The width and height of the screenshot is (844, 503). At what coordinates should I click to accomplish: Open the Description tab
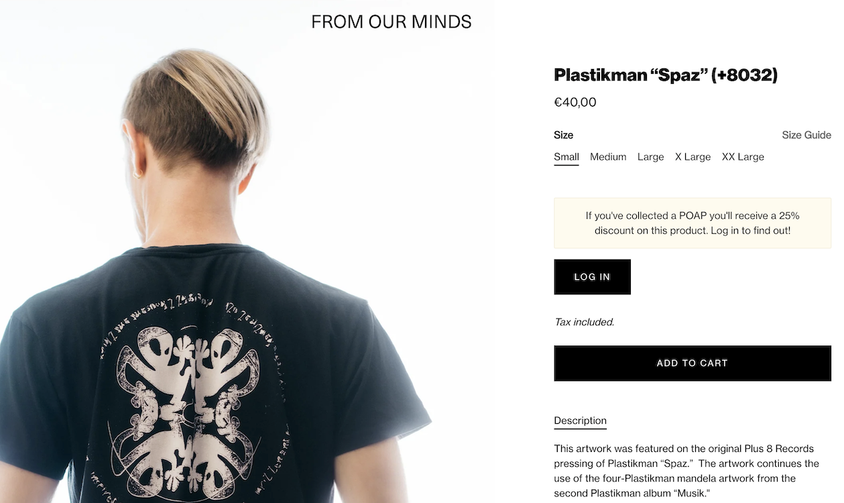pos(580,421)
